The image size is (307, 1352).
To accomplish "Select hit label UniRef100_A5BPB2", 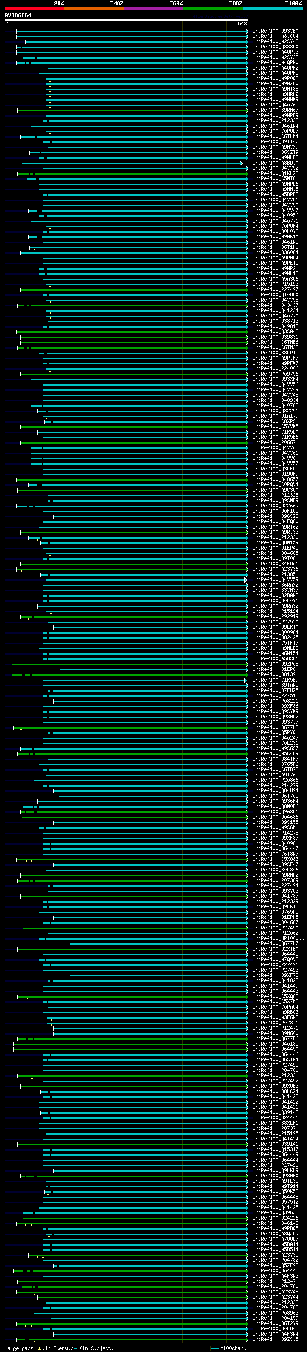I will pyautogui.click(x=275, y=194).
